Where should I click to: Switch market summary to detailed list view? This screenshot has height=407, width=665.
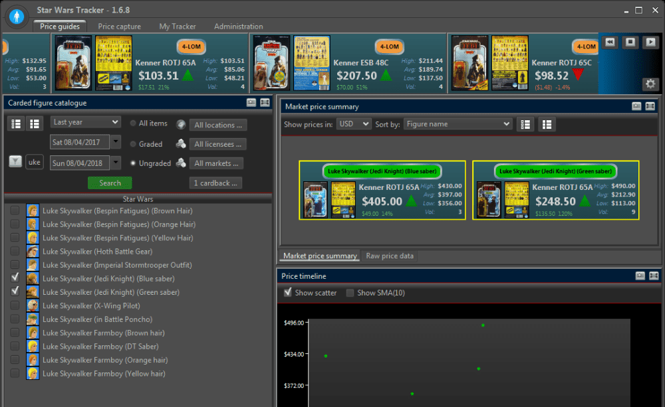coord(525,125)
